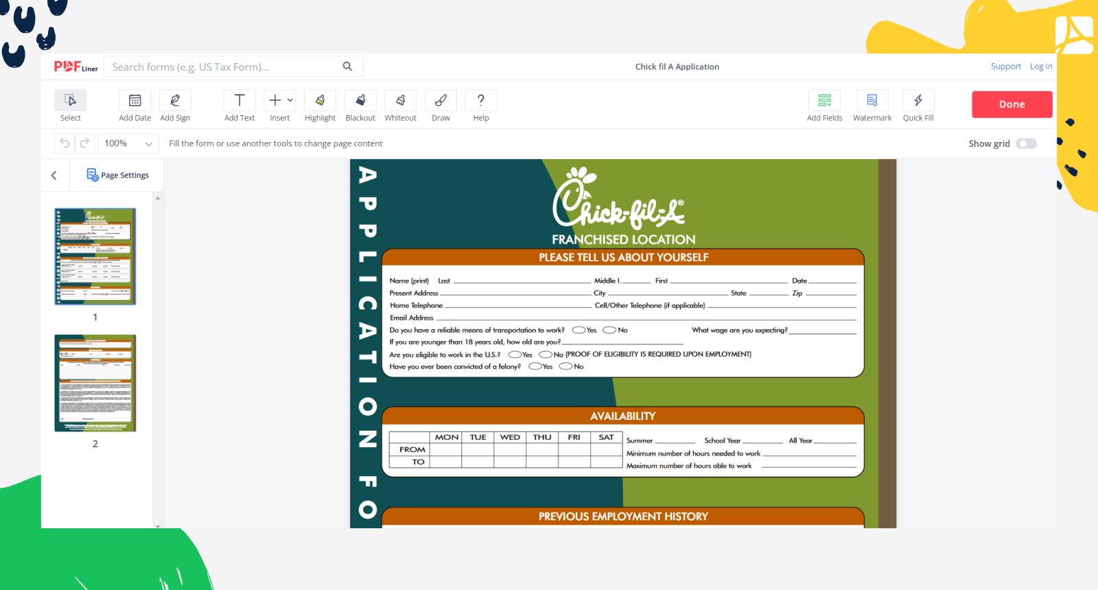Select Yes for reliable transportation
1098x590 pixels.
click(x=579, y=330)
